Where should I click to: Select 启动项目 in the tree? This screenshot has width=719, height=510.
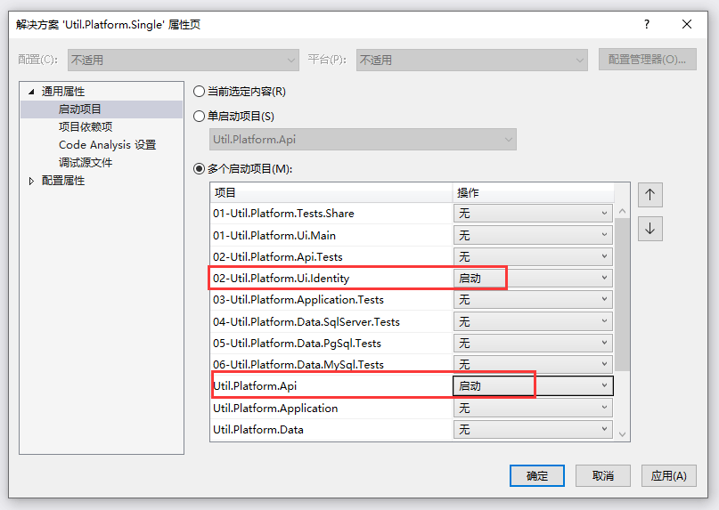79,109
